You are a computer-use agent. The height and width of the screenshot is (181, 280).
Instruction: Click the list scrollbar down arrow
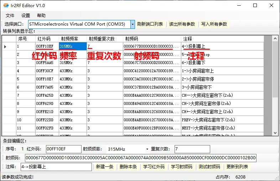275,133
